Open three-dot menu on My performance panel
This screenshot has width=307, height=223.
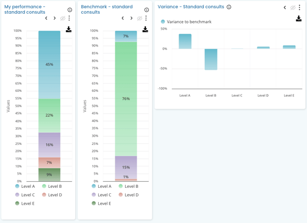70,18
